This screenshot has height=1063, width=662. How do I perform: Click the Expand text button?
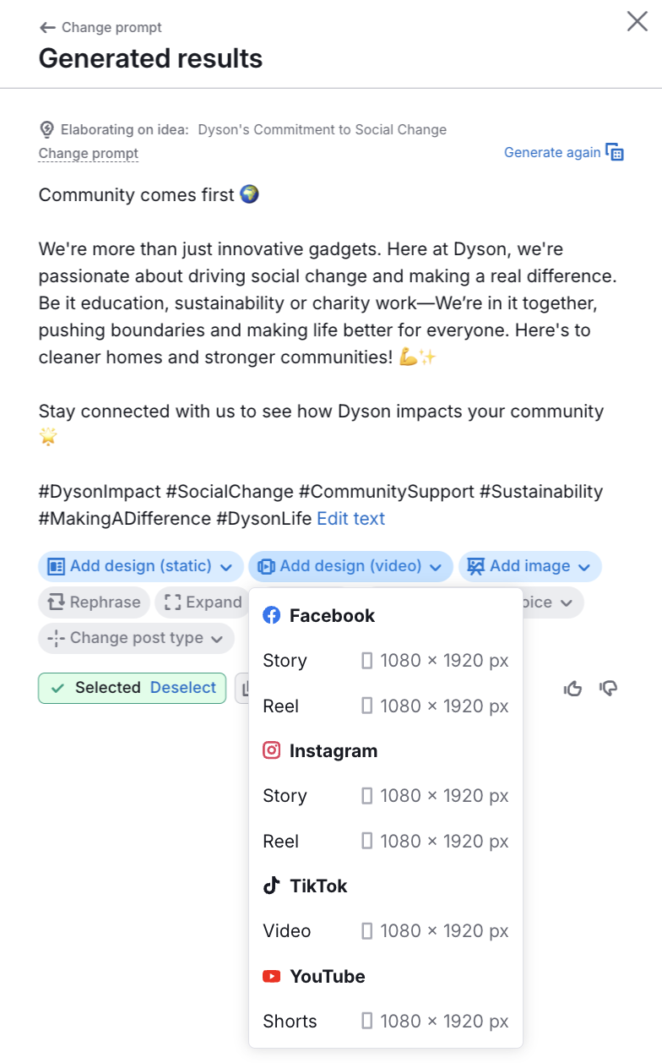[x=203, y=602]
